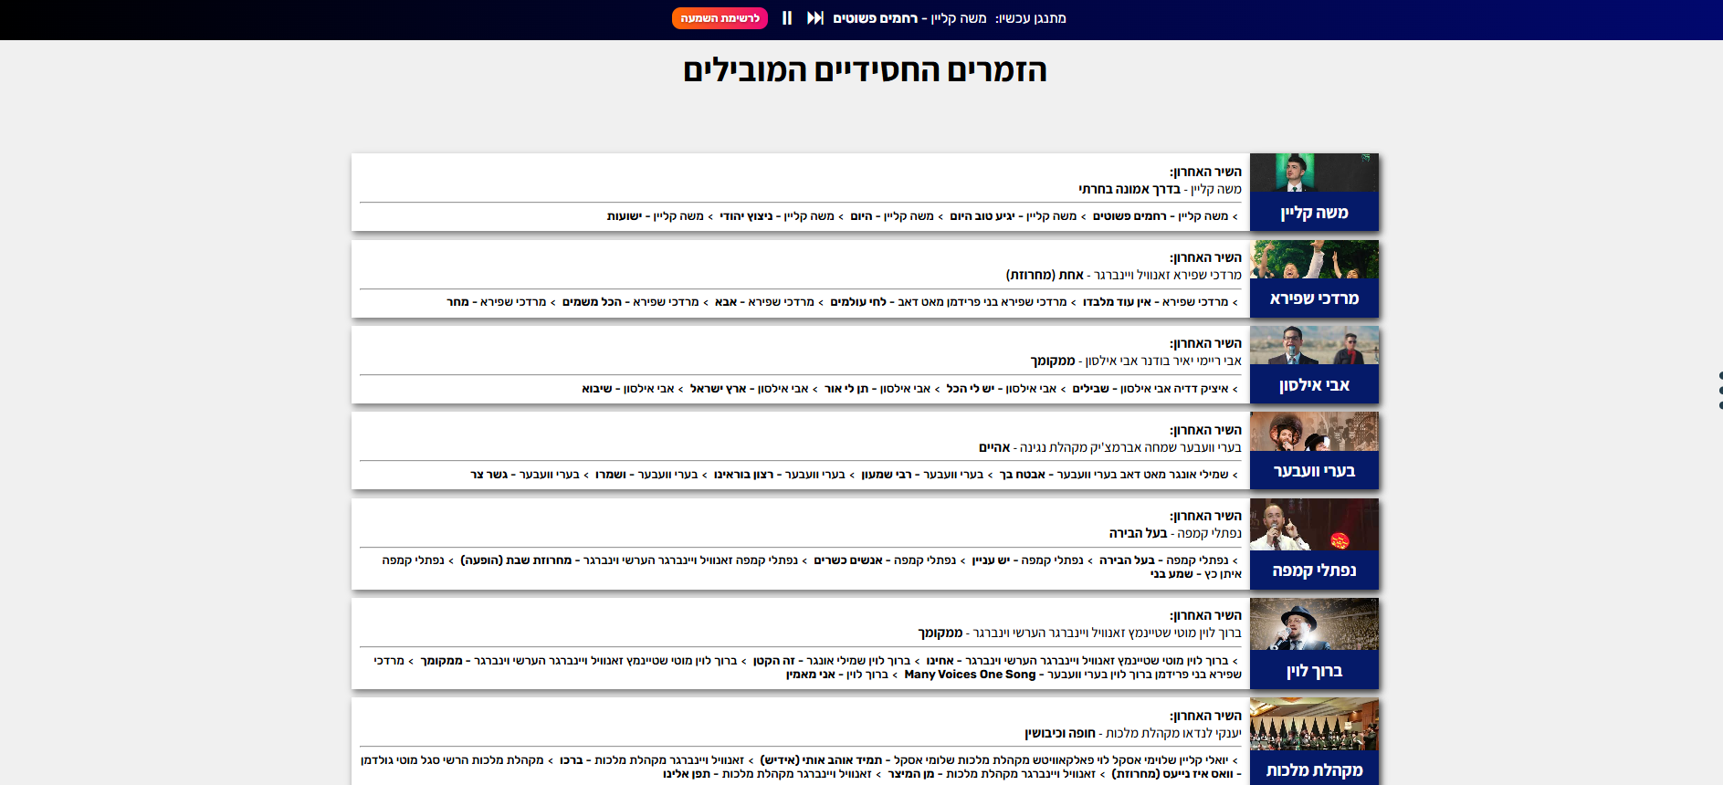
Task: Open משה קליין artist photo thumbnail
Action: click(x=1314, y=173)
